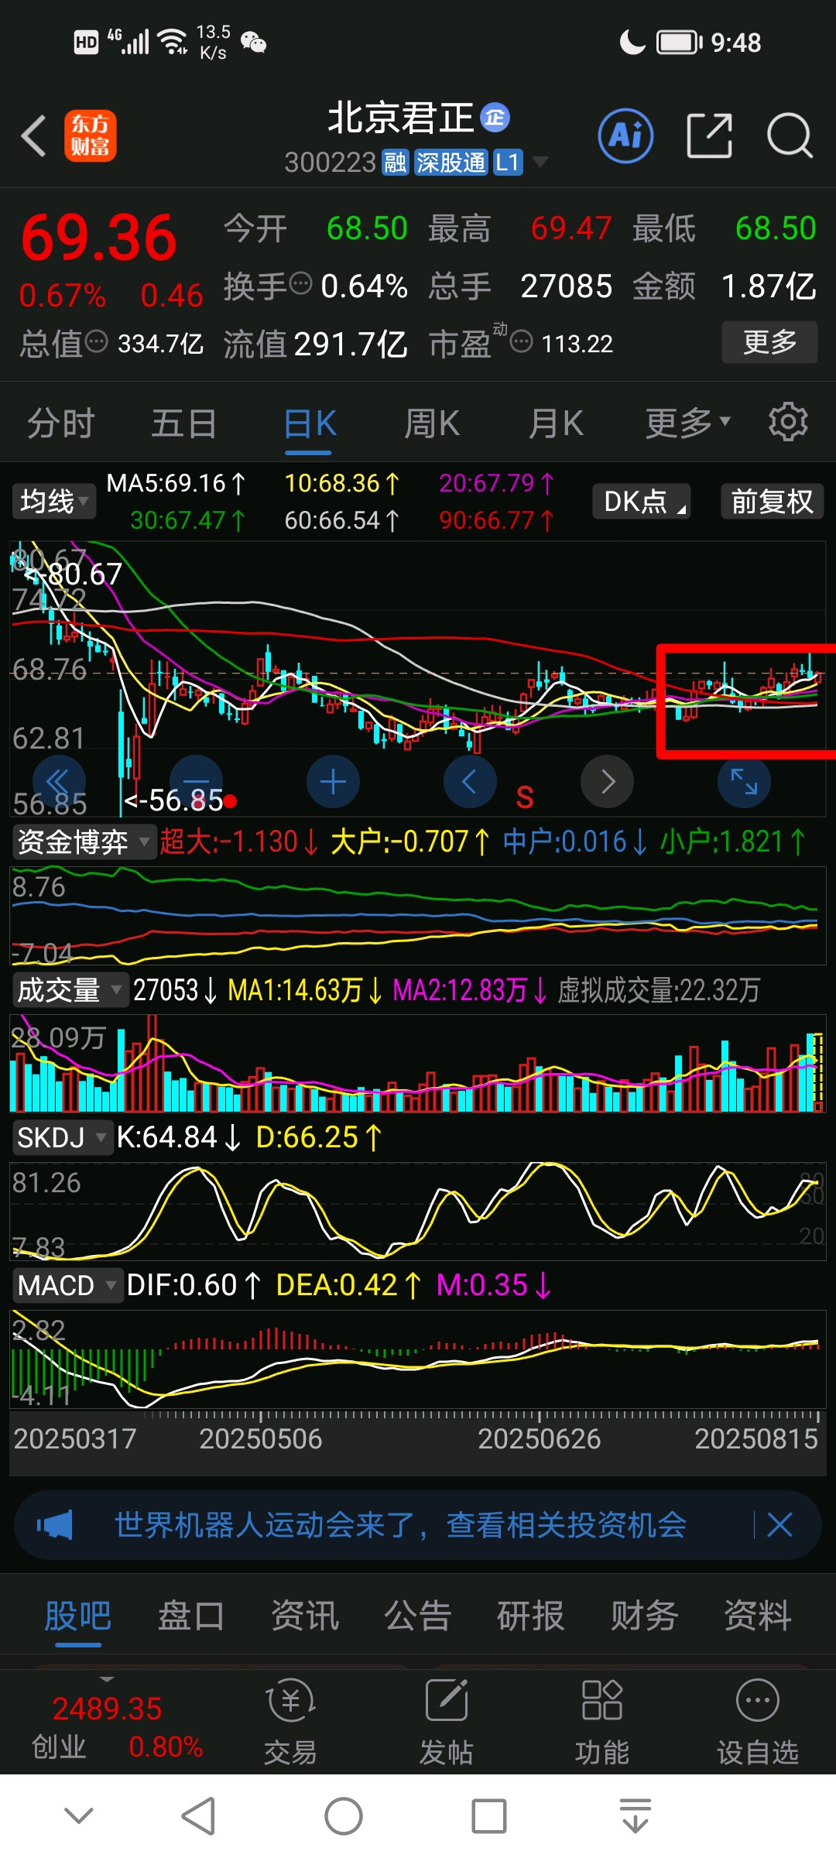Tap 设自选 add to watchlist
Image resolution: width=836 pixels, height=1858 pixels.
point(758,1722)
